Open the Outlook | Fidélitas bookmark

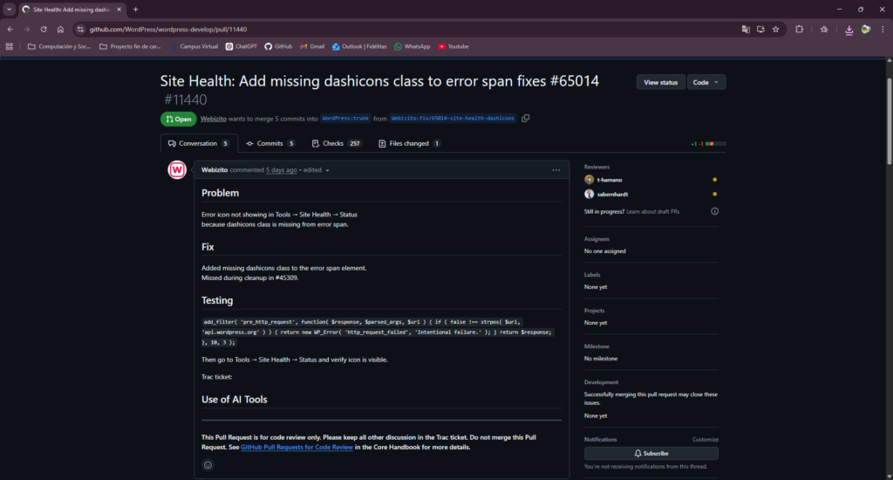click(359, 47)
